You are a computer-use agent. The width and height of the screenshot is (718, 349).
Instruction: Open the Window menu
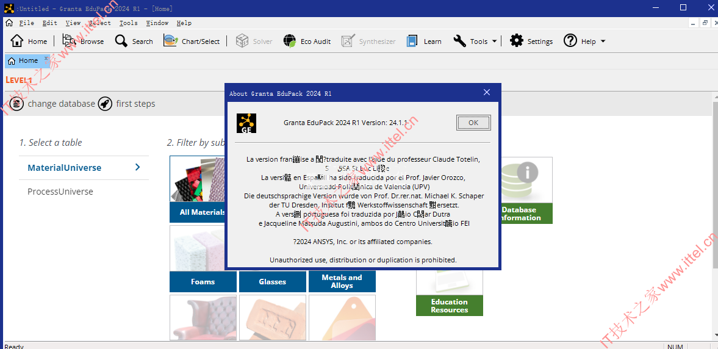click(157, 23)
